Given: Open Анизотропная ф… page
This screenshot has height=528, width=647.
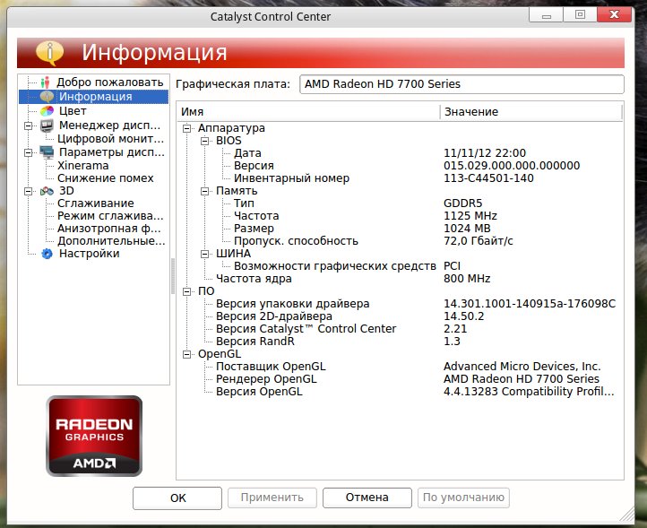Looking at the screenshot, I should [109, 229].
